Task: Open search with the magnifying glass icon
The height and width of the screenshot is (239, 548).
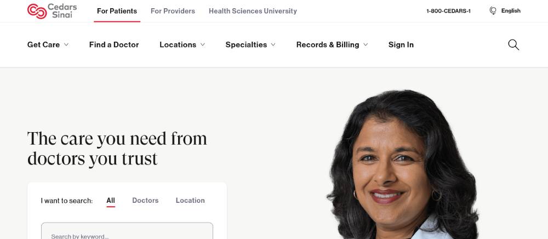Action: click(x=513, y=45)
